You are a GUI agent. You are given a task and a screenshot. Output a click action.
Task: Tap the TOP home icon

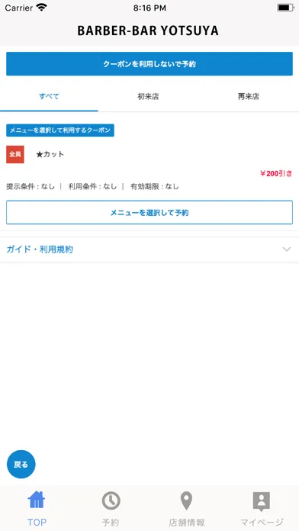(37, 500)
